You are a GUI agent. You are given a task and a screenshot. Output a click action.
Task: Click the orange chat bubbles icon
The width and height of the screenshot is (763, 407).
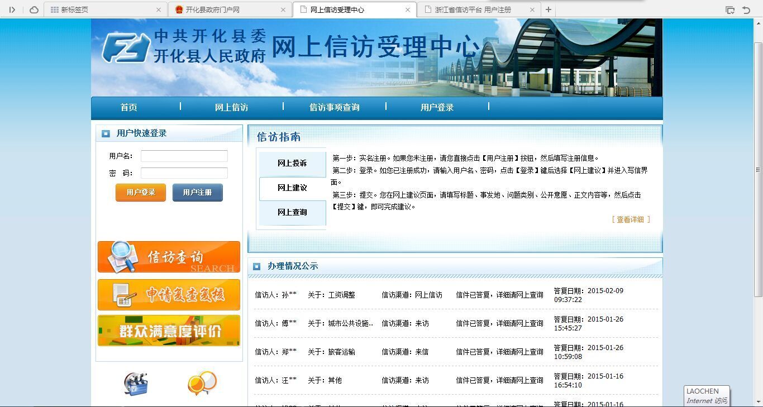[202, 383]
